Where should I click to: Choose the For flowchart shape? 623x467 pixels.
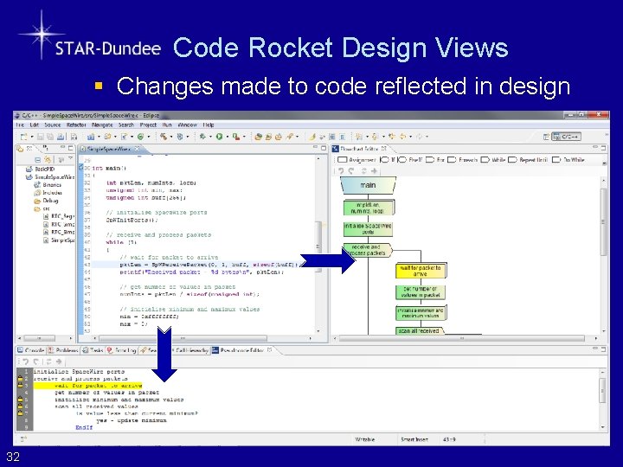(x=435, y=160)
